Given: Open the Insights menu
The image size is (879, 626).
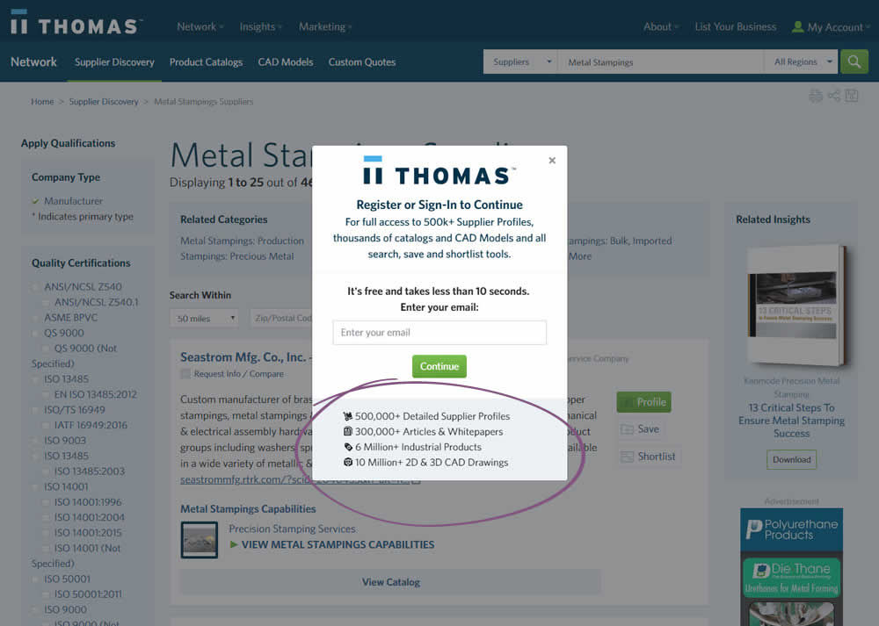Looking at the screenshot, I should click(260, 26).
